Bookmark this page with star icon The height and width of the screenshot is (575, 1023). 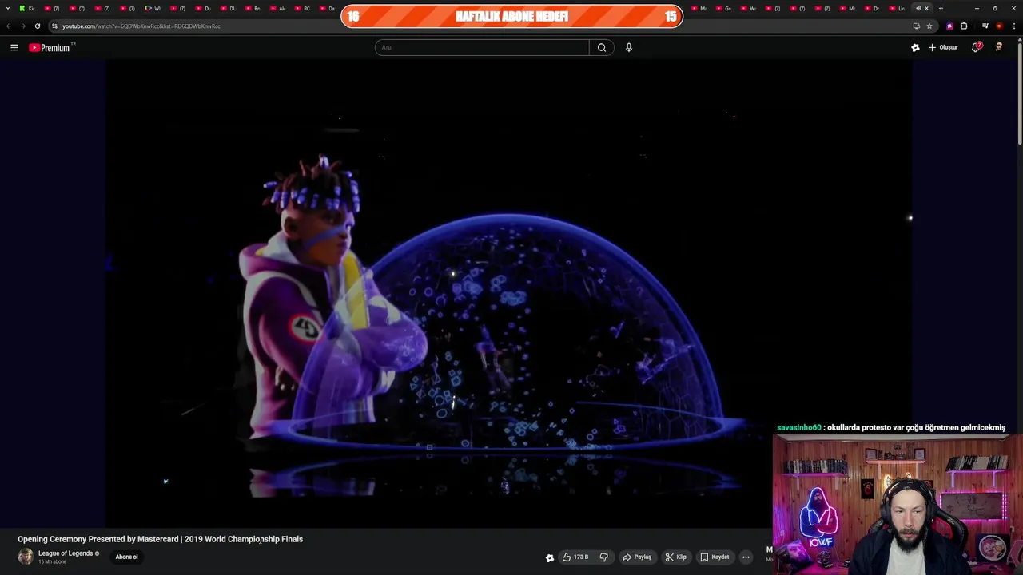coord(929,26)
